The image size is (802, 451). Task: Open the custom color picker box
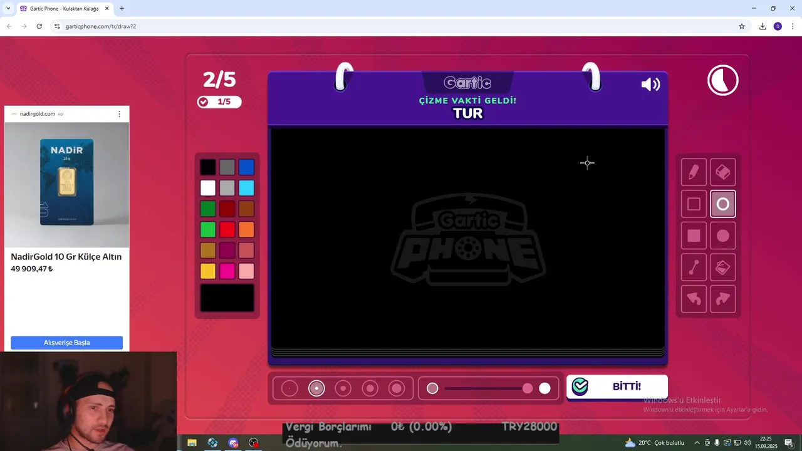click(x=227, y=298)
